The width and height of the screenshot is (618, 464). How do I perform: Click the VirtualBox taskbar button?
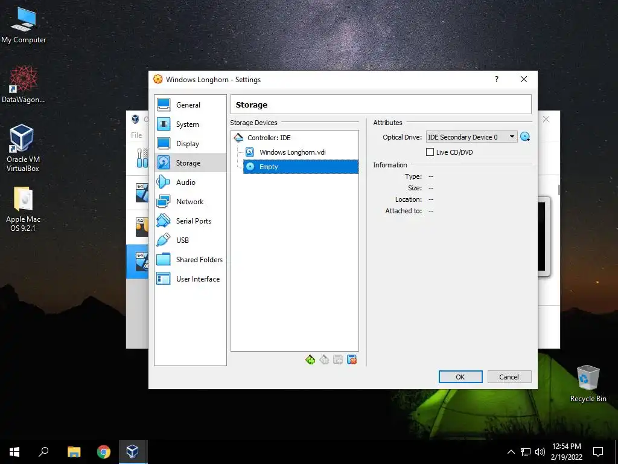pyautogui.click(x=133, y=452)
